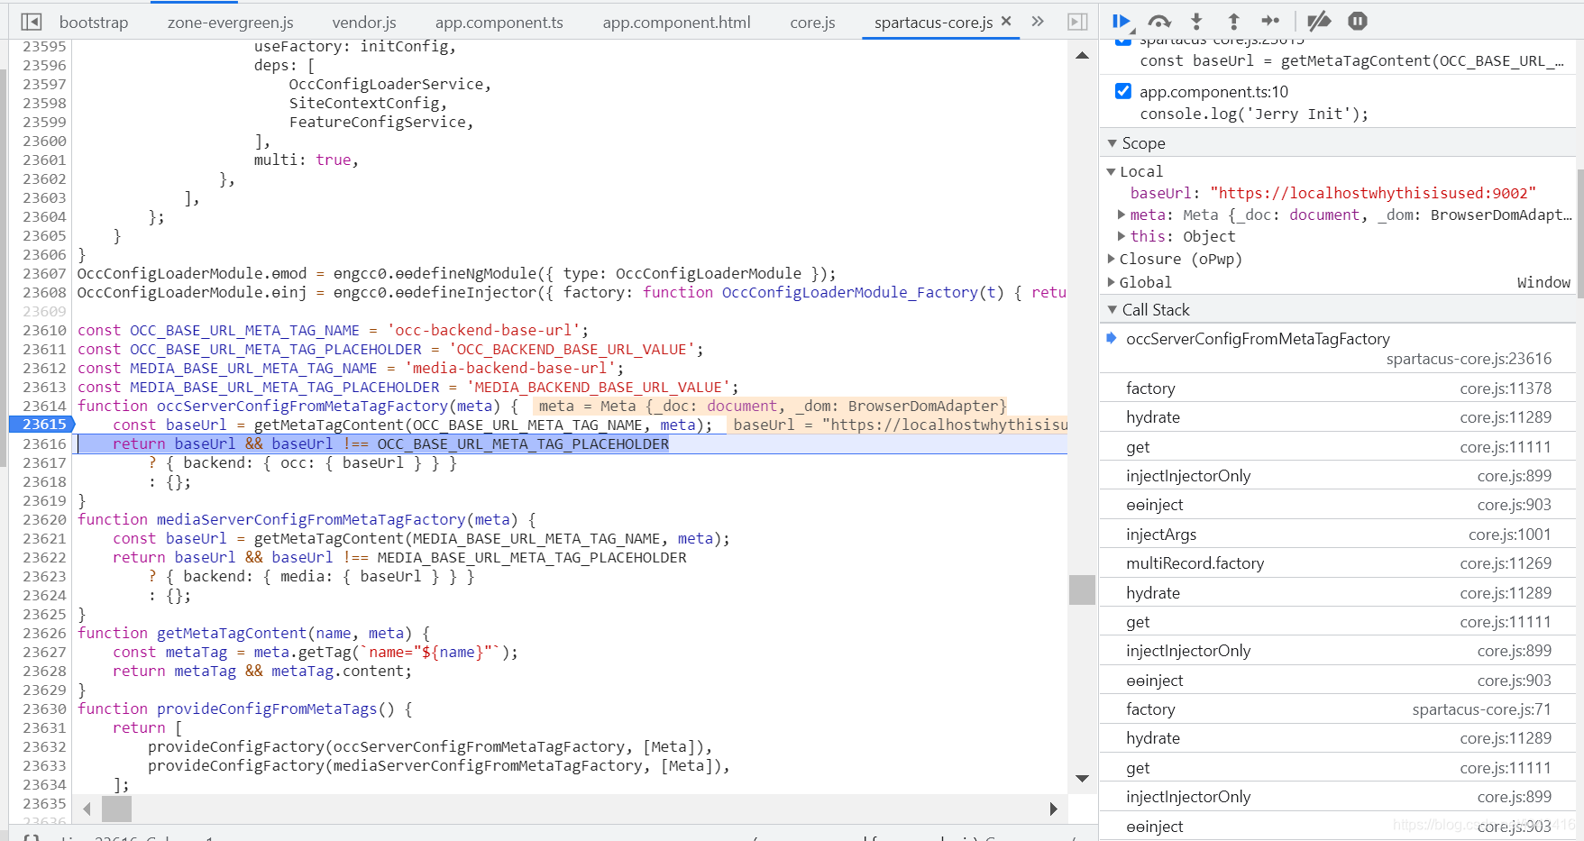Switch to the vendor.js tab
This screenshot has width=1584, height=841.
coord(364,22)
